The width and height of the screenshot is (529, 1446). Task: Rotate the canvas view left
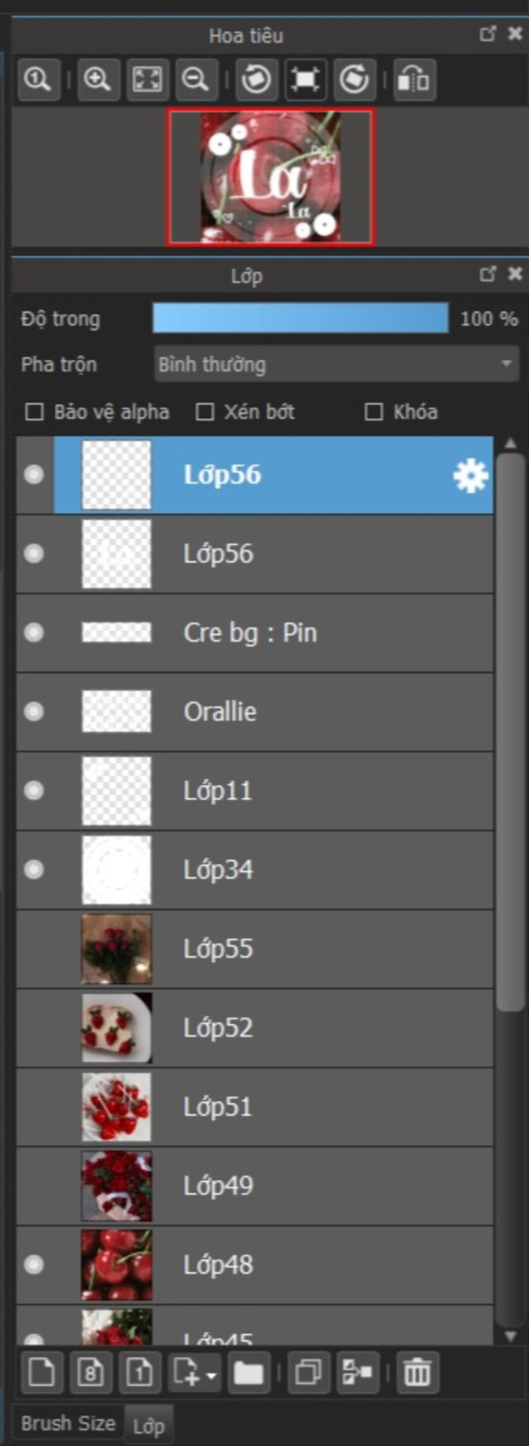pos(256,79)
